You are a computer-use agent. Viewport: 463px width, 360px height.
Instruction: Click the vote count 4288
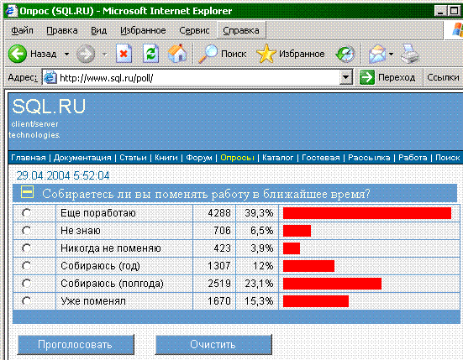pyautogui.click(x=219, y=213)
